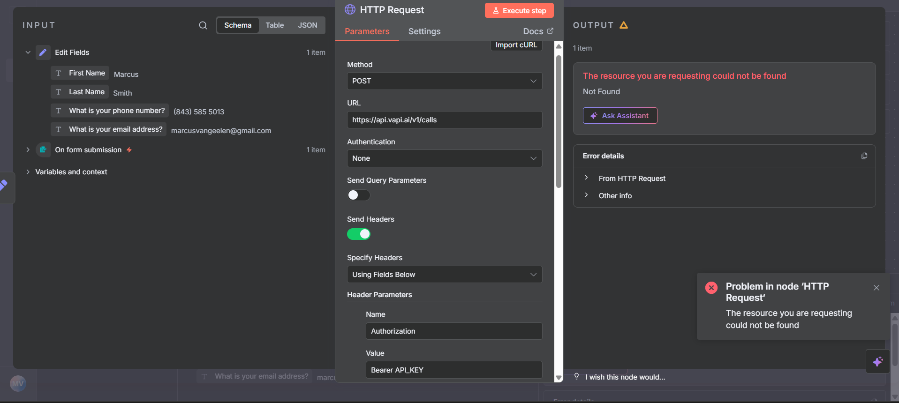Toggle Send Query Parameters on
The width and height of the screenshot is (899, 403).
pyautogui.click(x=358, y=195)
